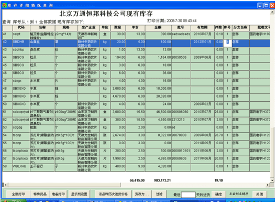
Task: Click the 另存为... save-as button
Action: click(142, 194)
